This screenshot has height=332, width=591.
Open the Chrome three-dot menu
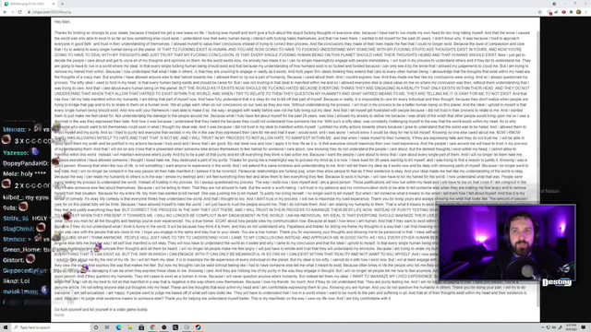(x=586, y=12)
